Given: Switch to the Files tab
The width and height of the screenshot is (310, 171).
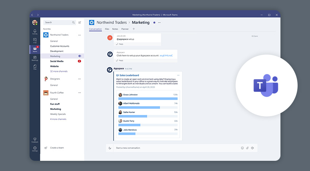Looking at the screenshot, I should click(107, 29).
